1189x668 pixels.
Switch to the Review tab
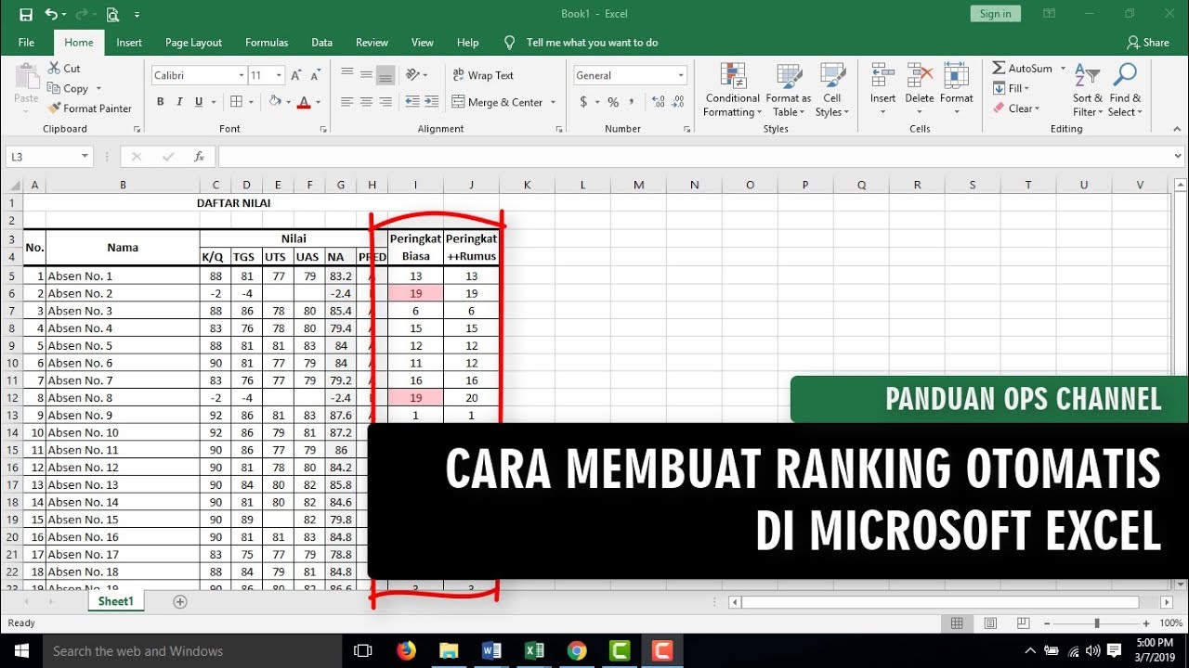pos(372,43)
